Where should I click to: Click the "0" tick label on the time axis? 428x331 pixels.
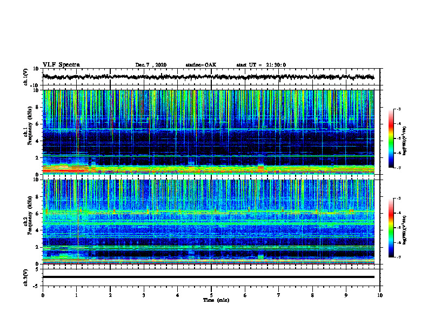pyautogui.click(x=43, y=295)
